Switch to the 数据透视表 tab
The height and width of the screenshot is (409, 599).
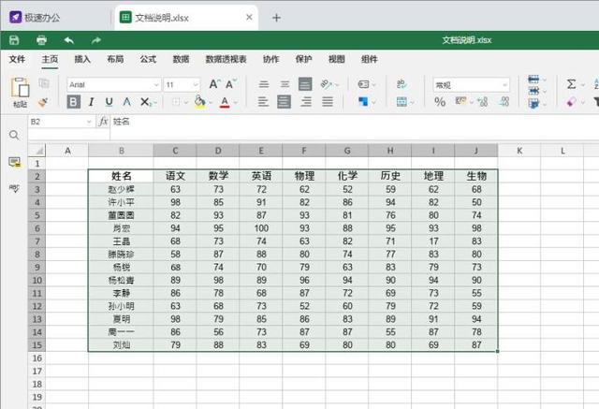[226, 59]
